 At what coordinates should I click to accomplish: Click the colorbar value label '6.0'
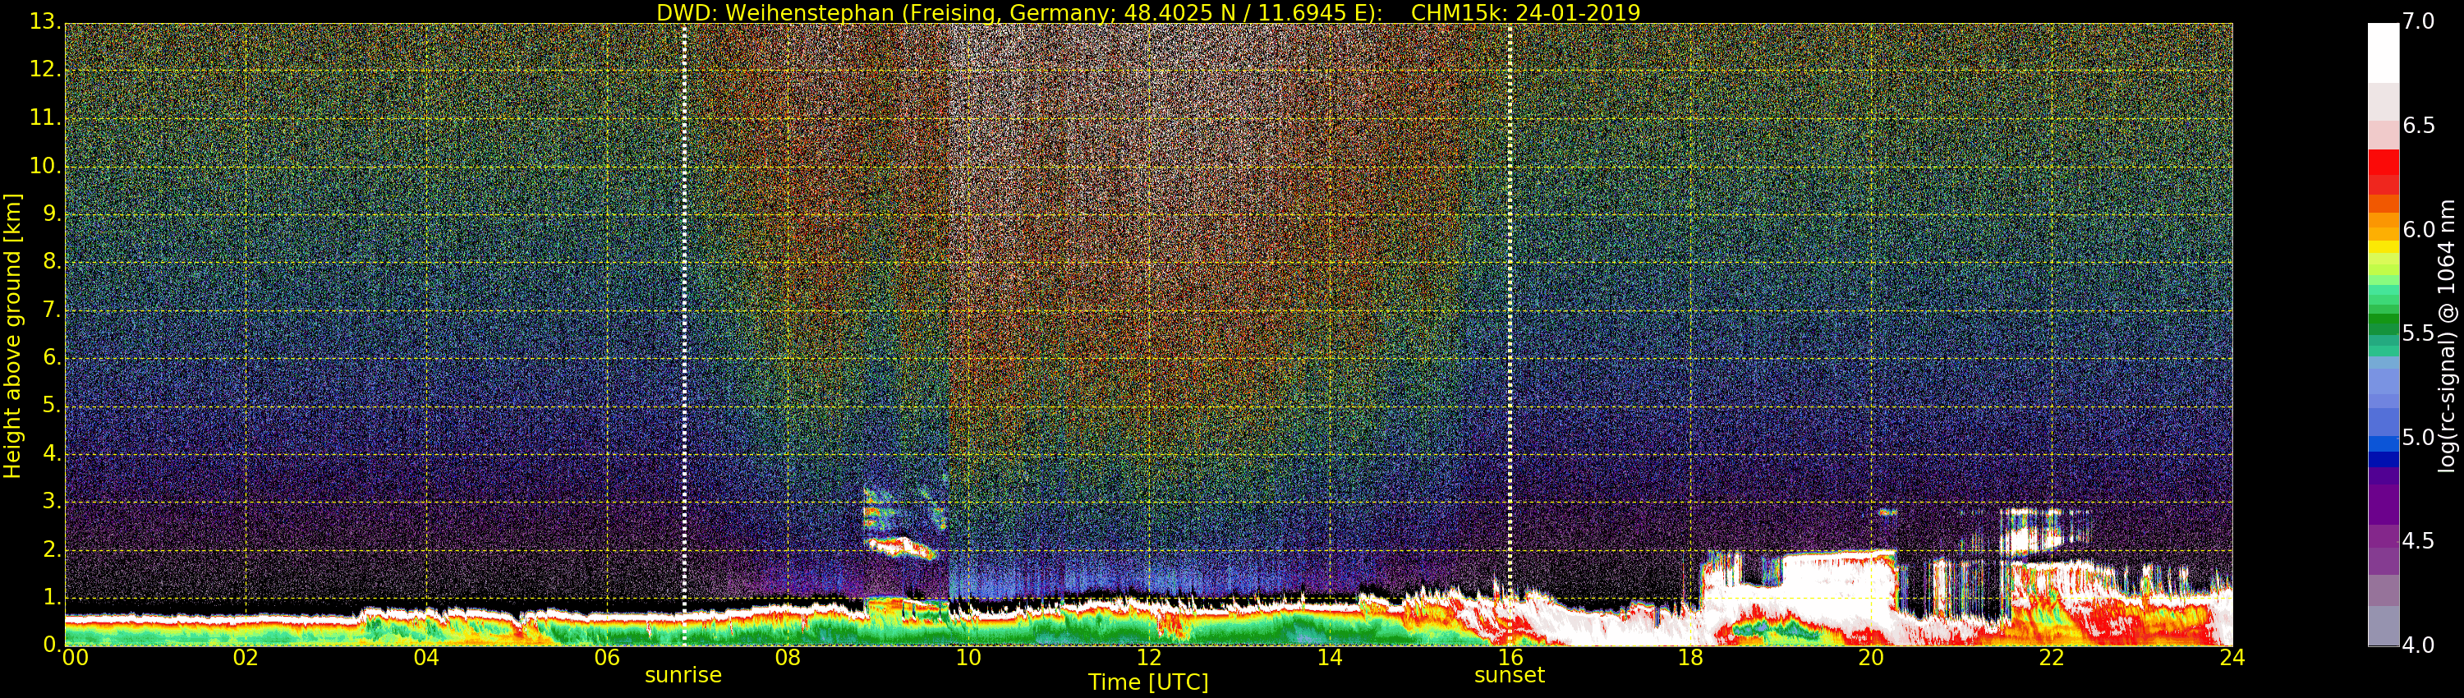tap(2418, 229)
